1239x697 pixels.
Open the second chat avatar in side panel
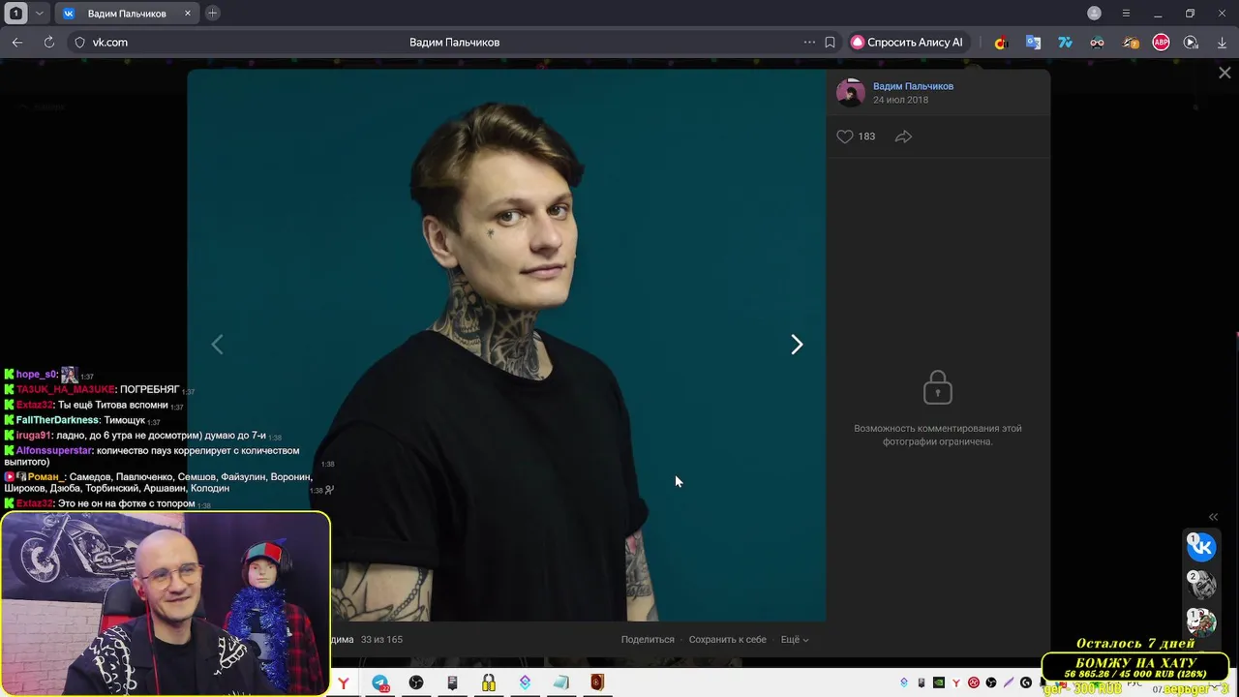tap(1201, 584)
